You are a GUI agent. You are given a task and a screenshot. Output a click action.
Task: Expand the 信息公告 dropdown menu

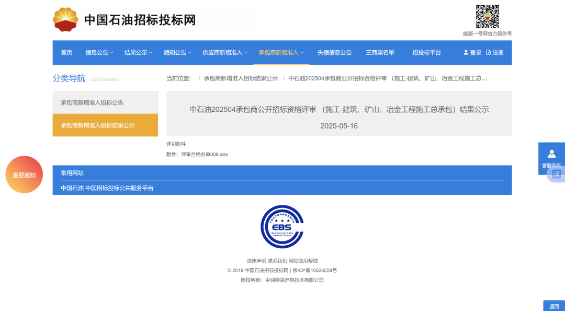click(x=99, y=53)
